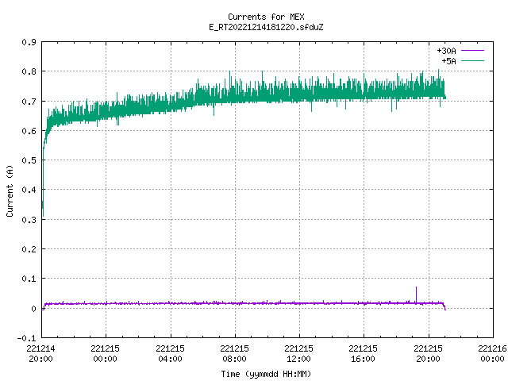Click the 'Time (yymmdd HH:MM)' x-axis label

[266, 374]
